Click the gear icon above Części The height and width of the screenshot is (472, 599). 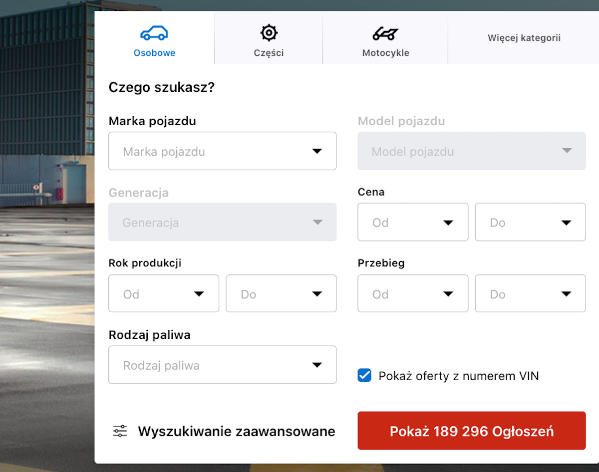click(x=268, y=32)
